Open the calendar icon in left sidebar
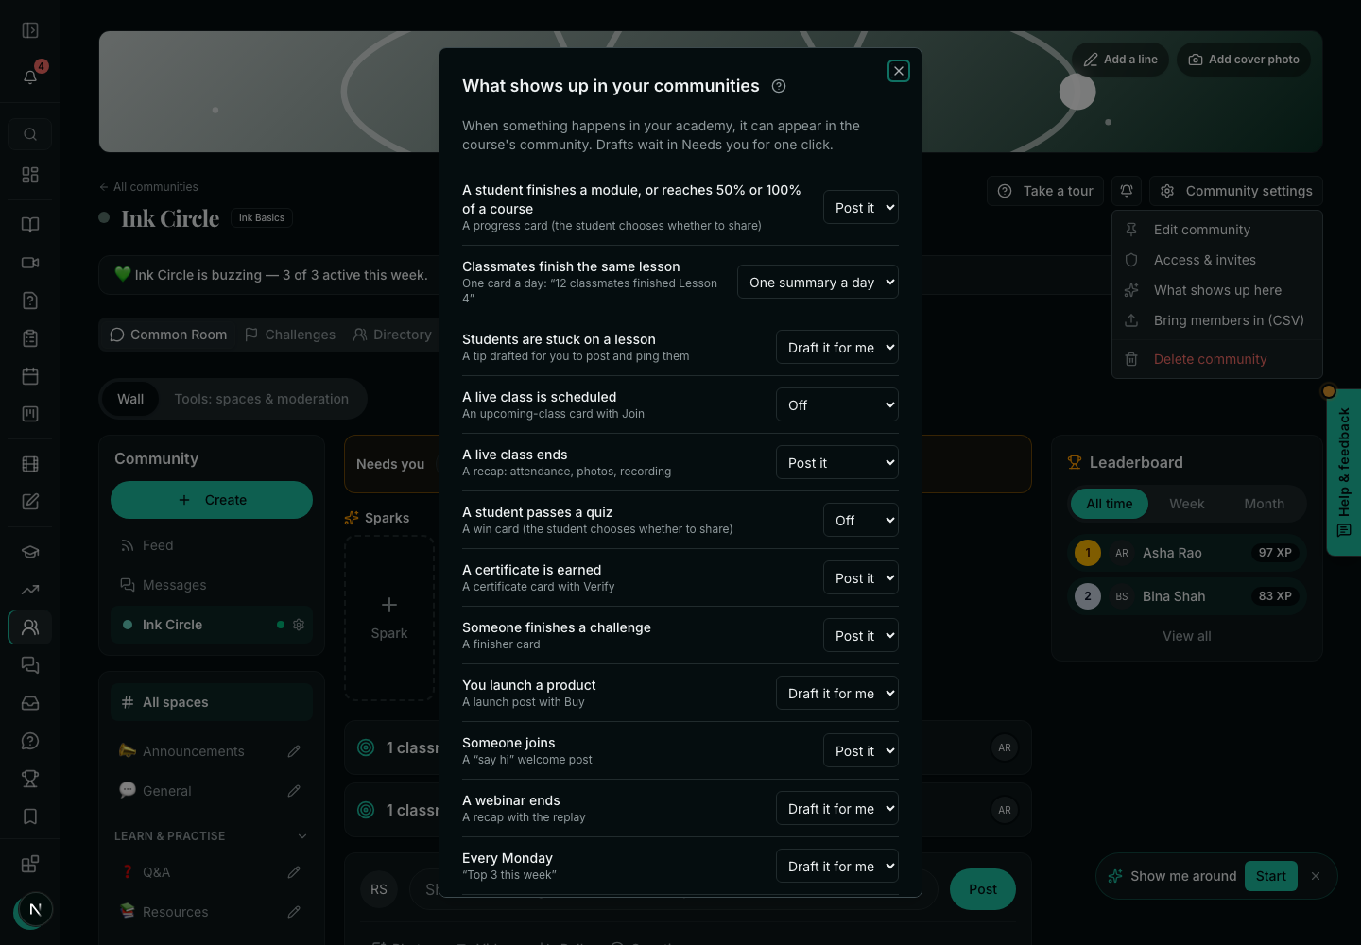The width and height of the screenshot is (1361, 945). 30,376
